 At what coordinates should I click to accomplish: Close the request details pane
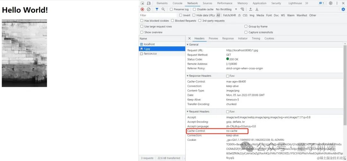[190, 38]
